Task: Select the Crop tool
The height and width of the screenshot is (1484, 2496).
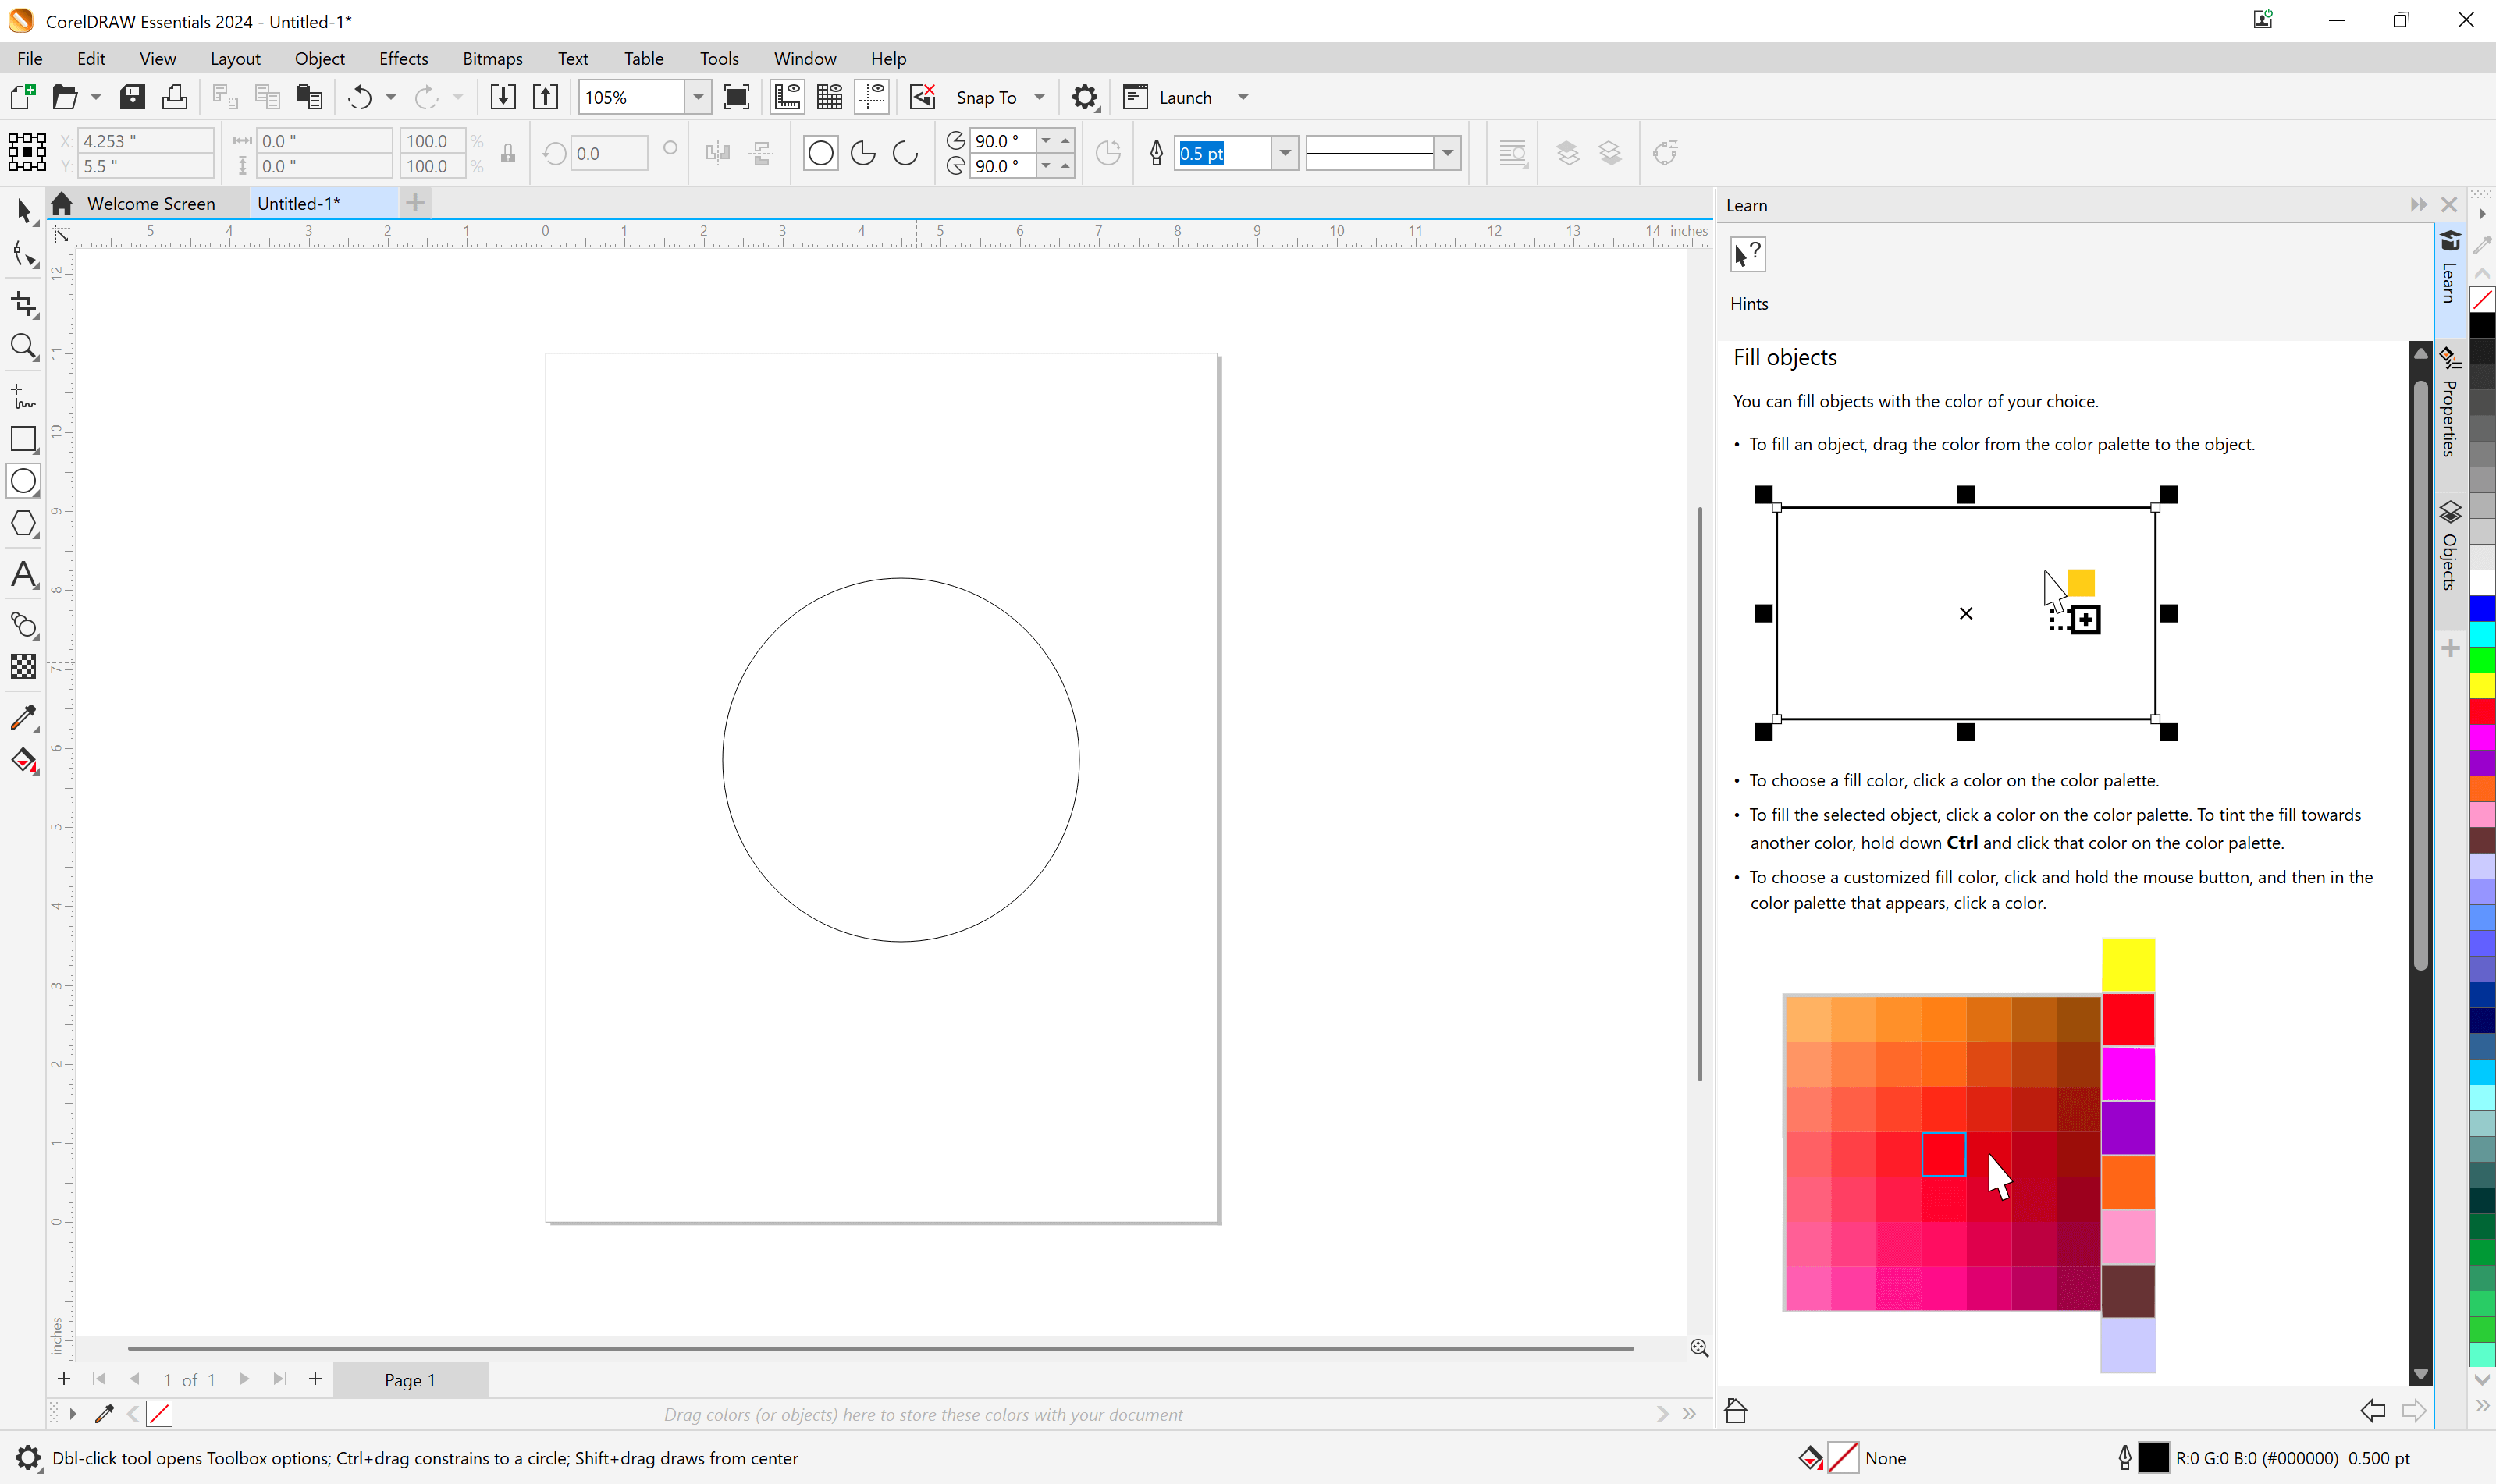Action: point(23,304)
